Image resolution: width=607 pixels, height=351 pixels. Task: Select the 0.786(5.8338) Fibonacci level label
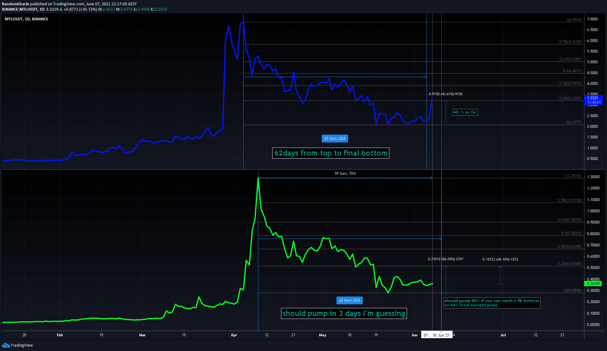[x=570, y=42]
